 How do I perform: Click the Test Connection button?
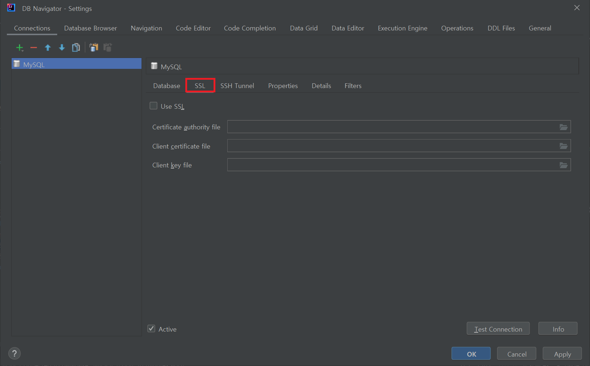click(x=498, y=329)
